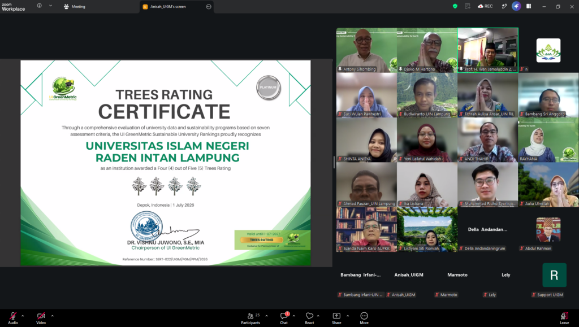Select Prof. H. Wan Jamaluddin video tile
Viewport: 579px width, 327px height.
tap(488, 50)
